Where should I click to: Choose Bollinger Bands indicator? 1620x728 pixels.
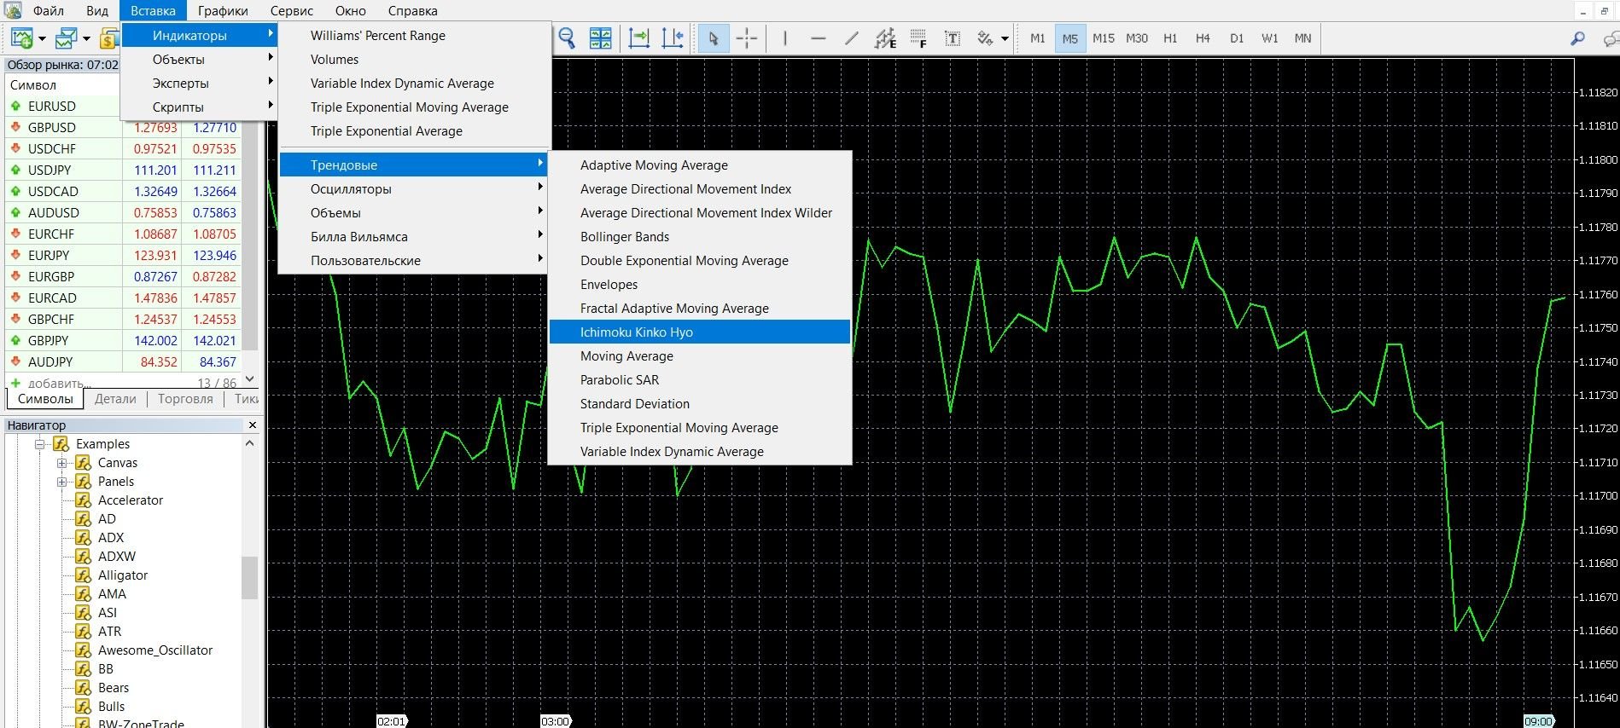[x=700, y=237]
